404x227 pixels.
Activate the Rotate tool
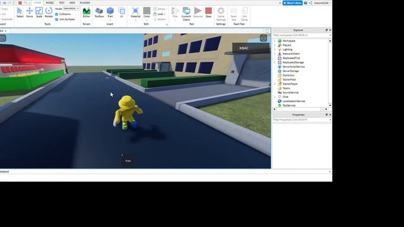[x=49, y=13]
